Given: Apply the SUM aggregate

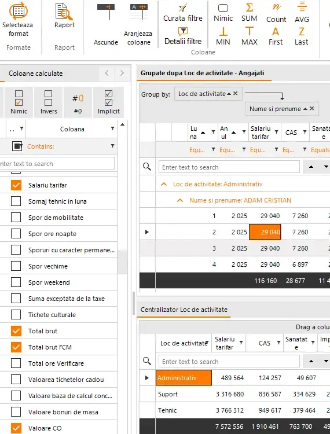Looking at the screenshot, I should tap(249, 13).
